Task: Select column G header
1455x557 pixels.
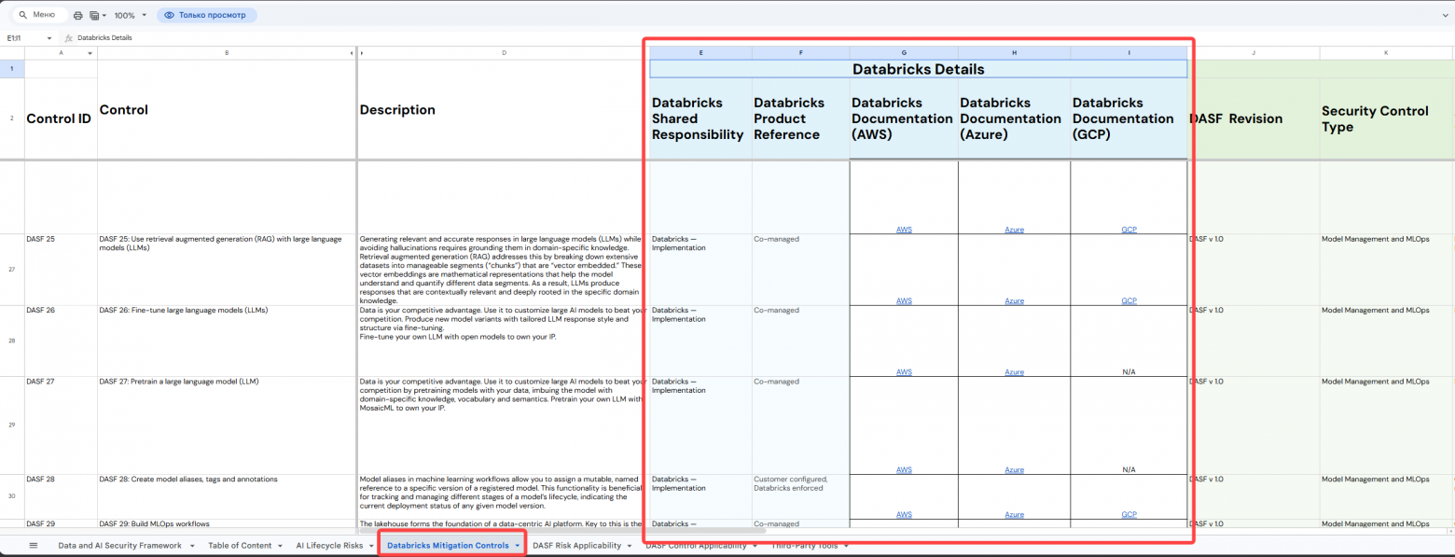Action: [904, 53]
